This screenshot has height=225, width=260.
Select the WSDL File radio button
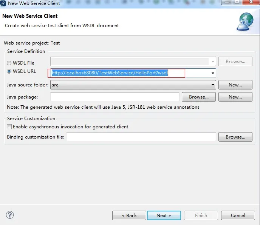coord(9,63)
